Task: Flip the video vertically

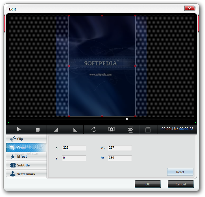Action: tap(130, 130)
